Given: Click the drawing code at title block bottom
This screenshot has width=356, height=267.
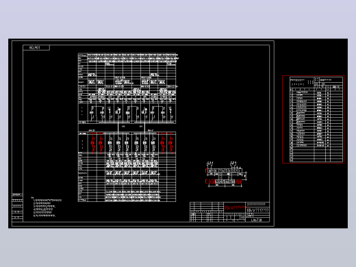Looking at the screenshot, I should pyautogui.click(x=257, y=220).
